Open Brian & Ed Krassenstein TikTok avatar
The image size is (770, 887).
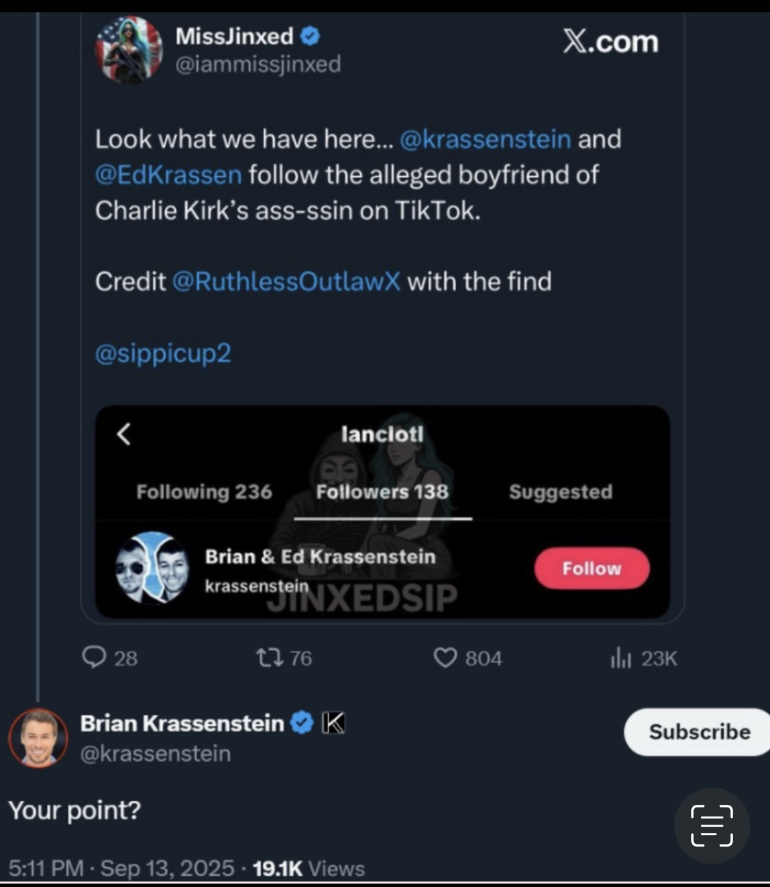152,568
